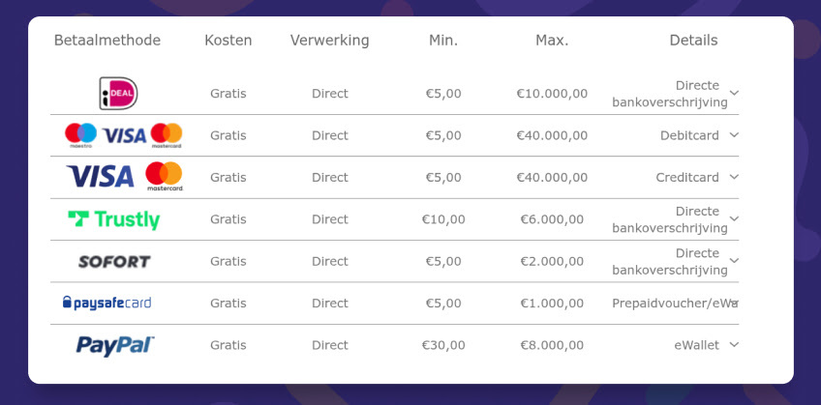This screenshot has width=821, height=405.
Task: Choose the Trustly payment logo
Action: (x=114, y=219)
